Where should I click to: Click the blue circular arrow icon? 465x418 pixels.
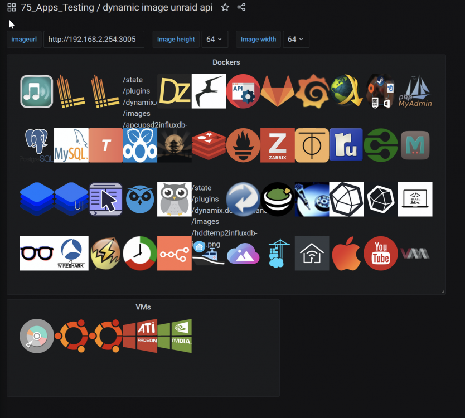(243, 199)
